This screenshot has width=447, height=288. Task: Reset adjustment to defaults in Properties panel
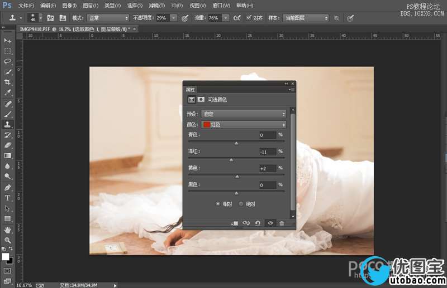click(x=258, y=223)
